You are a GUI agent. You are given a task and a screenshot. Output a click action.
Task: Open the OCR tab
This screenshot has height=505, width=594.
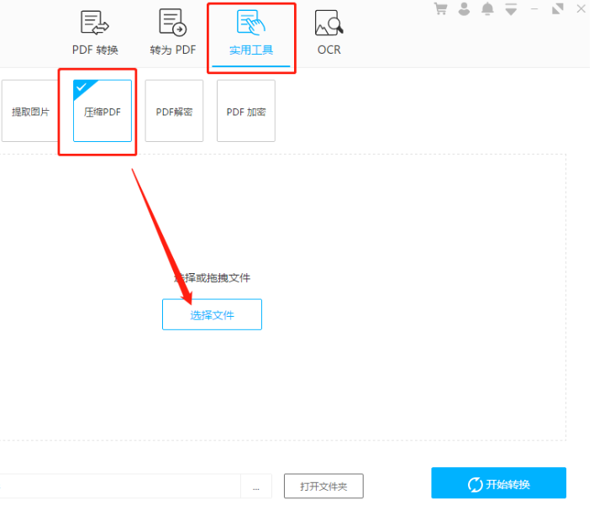click(x=329, y=34)
